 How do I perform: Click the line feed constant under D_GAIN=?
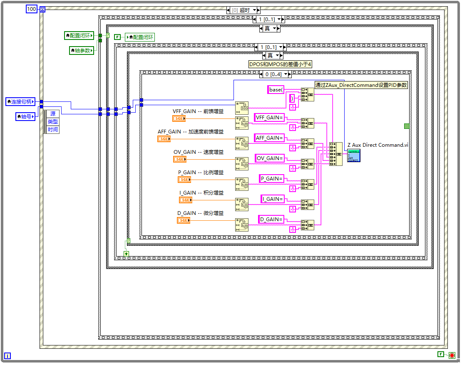293,229
